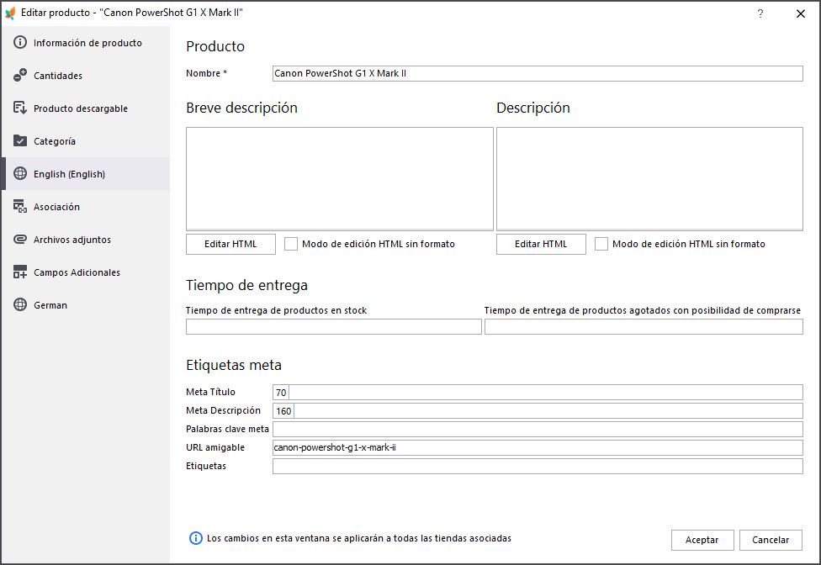Click the Etiquetas input field
This screenshot has width=821, height=565.
click(538, 466)
